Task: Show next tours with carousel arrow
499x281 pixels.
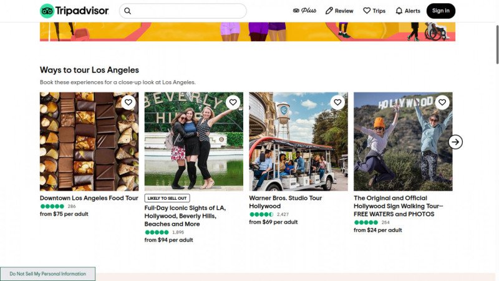Action: (456, 142)
